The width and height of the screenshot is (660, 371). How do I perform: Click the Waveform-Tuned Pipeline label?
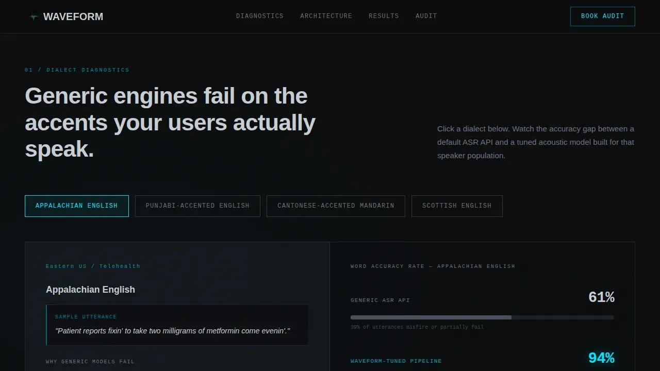[x=396, y=361]
